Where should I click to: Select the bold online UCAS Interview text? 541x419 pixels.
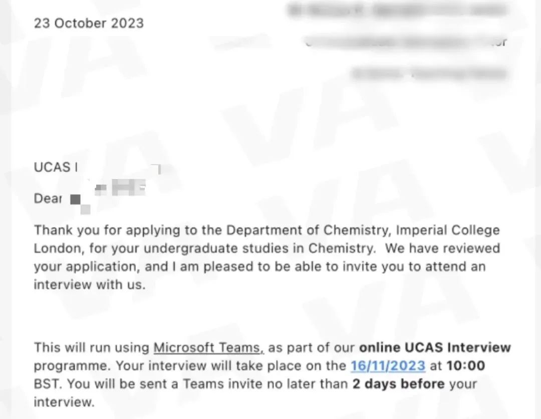coord(435,347)
